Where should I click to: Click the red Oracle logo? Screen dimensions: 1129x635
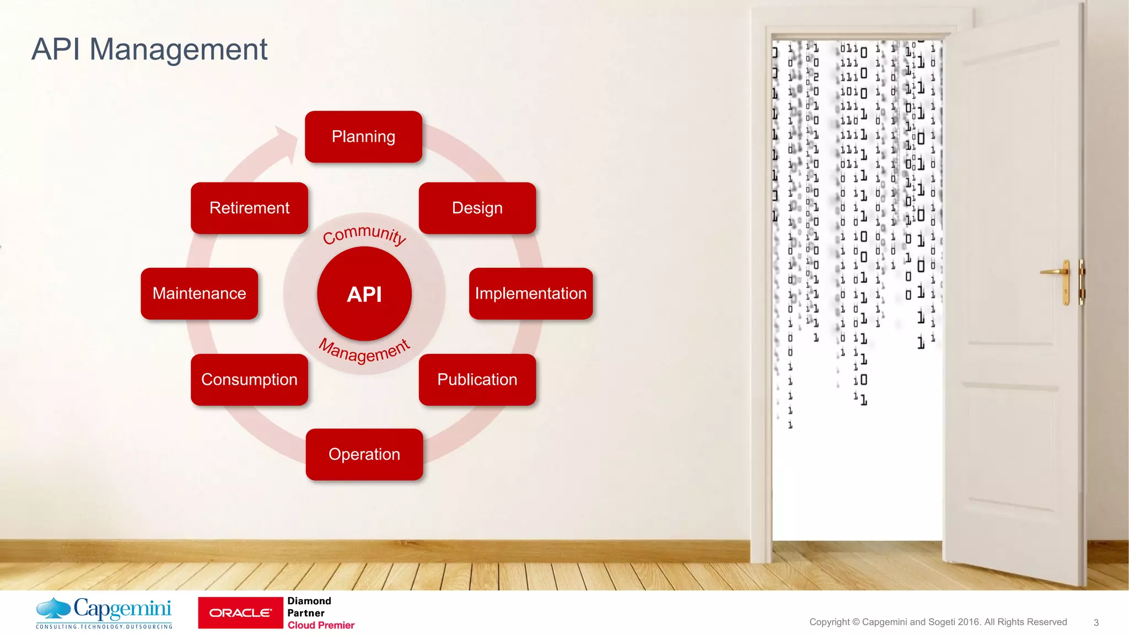240,612
